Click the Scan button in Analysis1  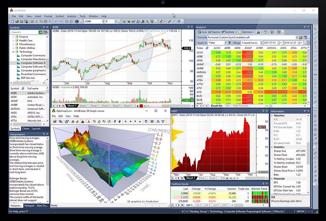click(x=202, y=32)
